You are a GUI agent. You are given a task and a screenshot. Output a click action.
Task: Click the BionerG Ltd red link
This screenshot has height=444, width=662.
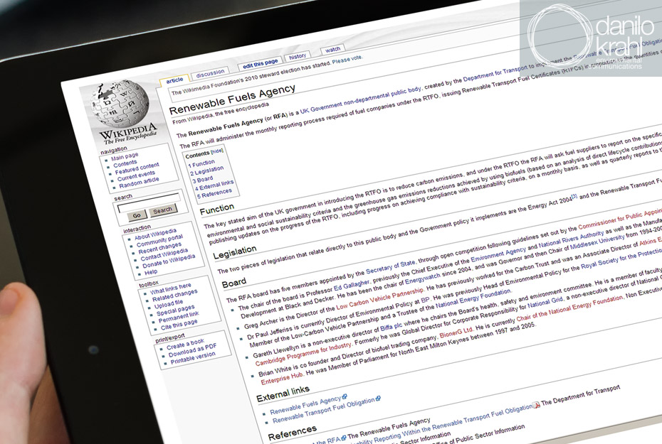[456, 333]
